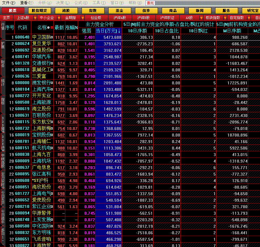Open the 基金 category

(119, 11)
